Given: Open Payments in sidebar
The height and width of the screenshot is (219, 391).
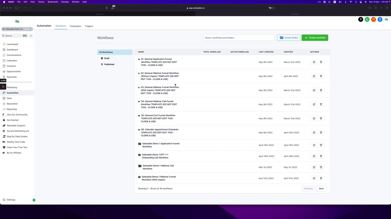Looking at the screenshot, I should click(x=12, y=77).
